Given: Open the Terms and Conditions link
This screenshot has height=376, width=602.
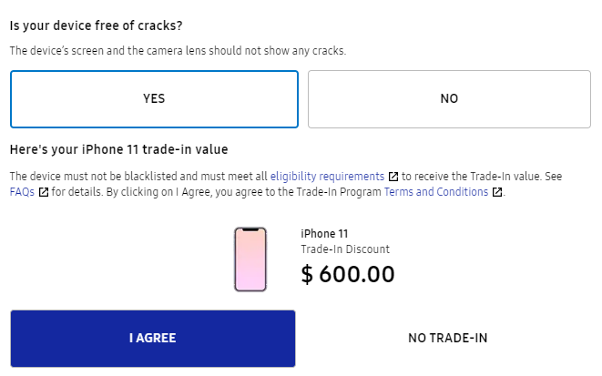Looking at the screenshot, I should 436,192.
